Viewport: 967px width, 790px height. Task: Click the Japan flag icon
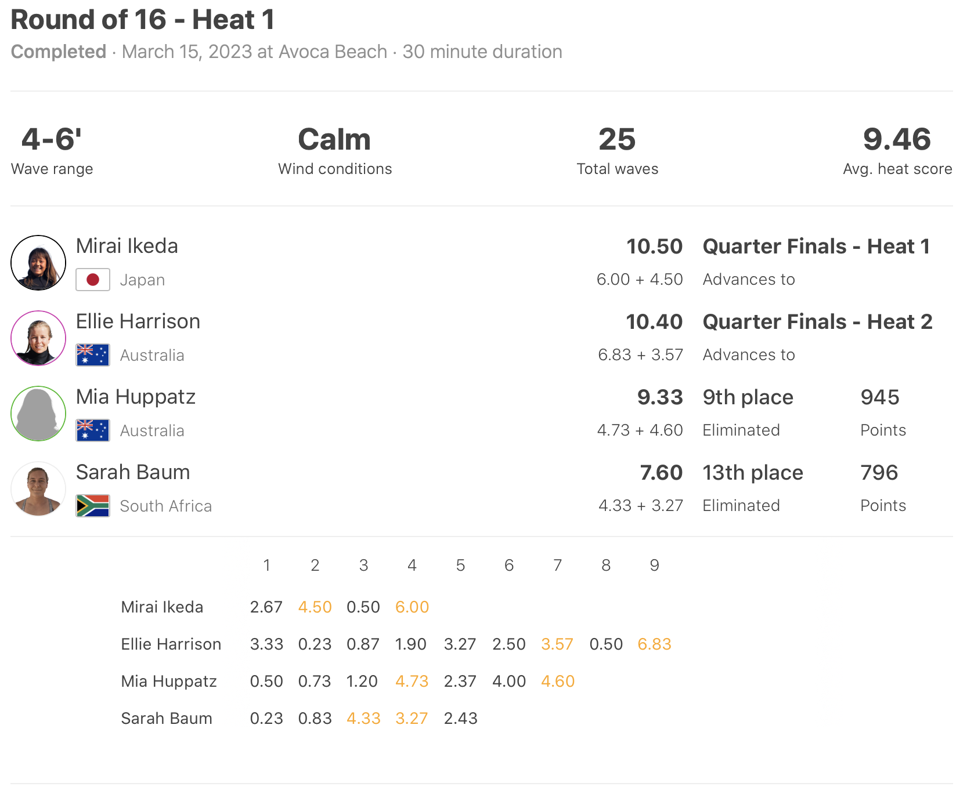[93, 280]
